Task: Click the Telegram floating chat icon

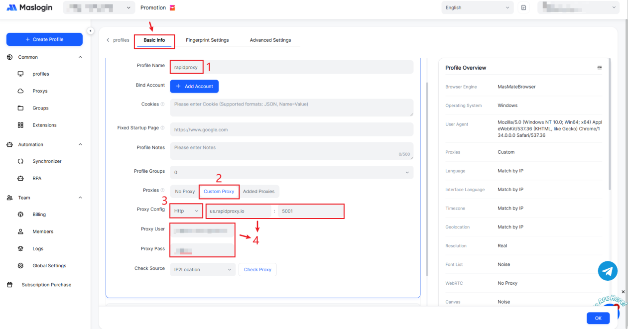Action: (x=608, y=271)
